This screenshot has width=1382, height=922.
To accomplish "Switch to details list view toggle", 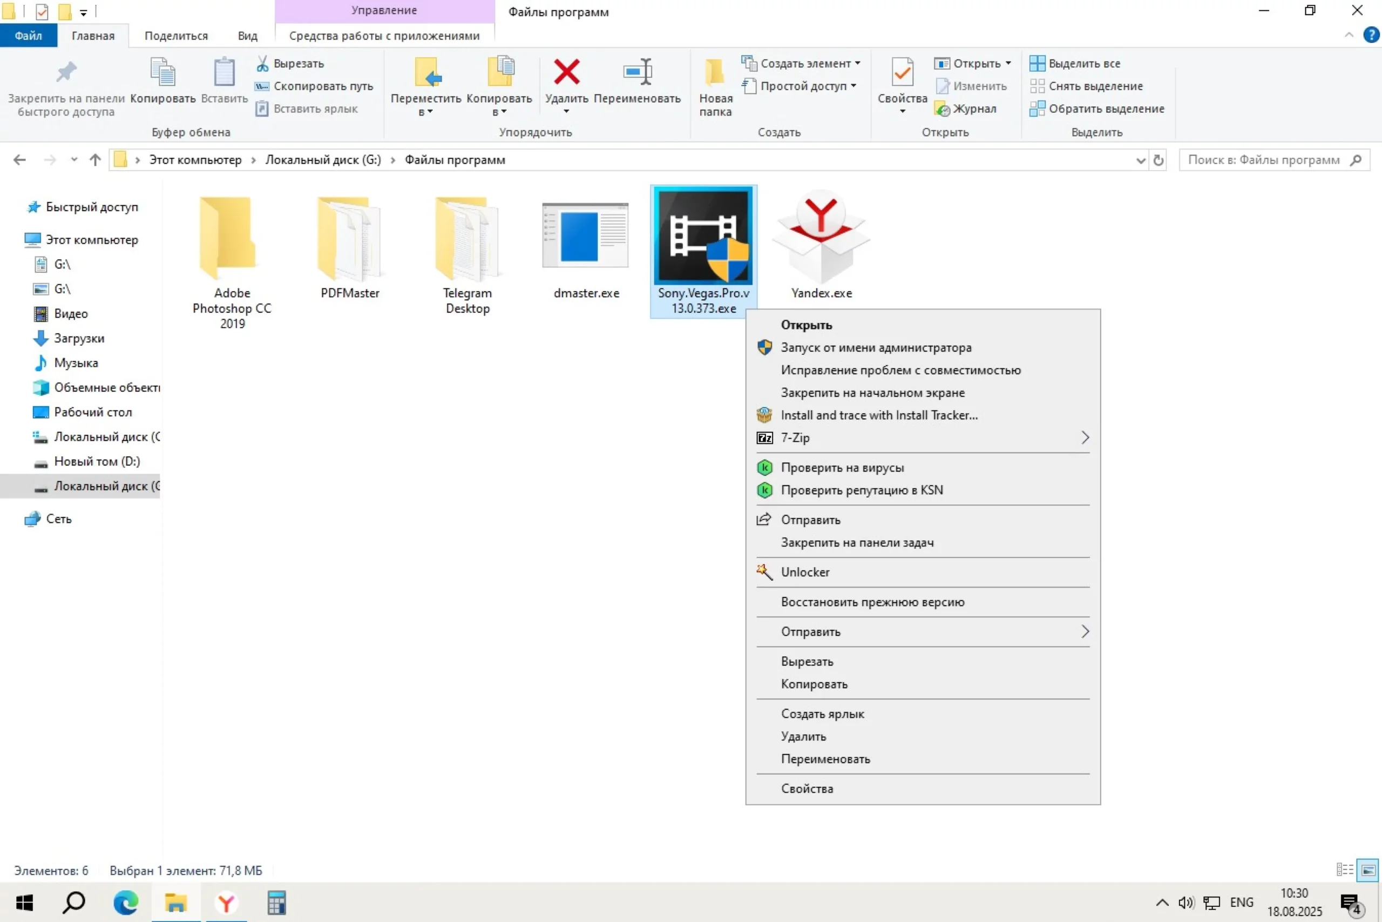I will click(x=1344, y=870).
